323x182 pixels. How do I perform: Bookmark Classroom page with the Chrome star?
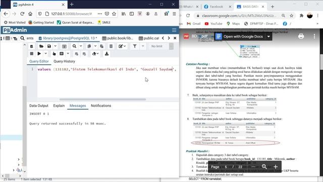tap(292, 16)
